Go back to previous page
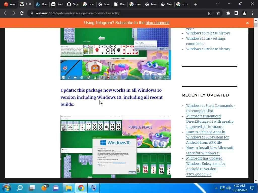The width and height of the screenshot is (258, 193). (x=6, y=13)
